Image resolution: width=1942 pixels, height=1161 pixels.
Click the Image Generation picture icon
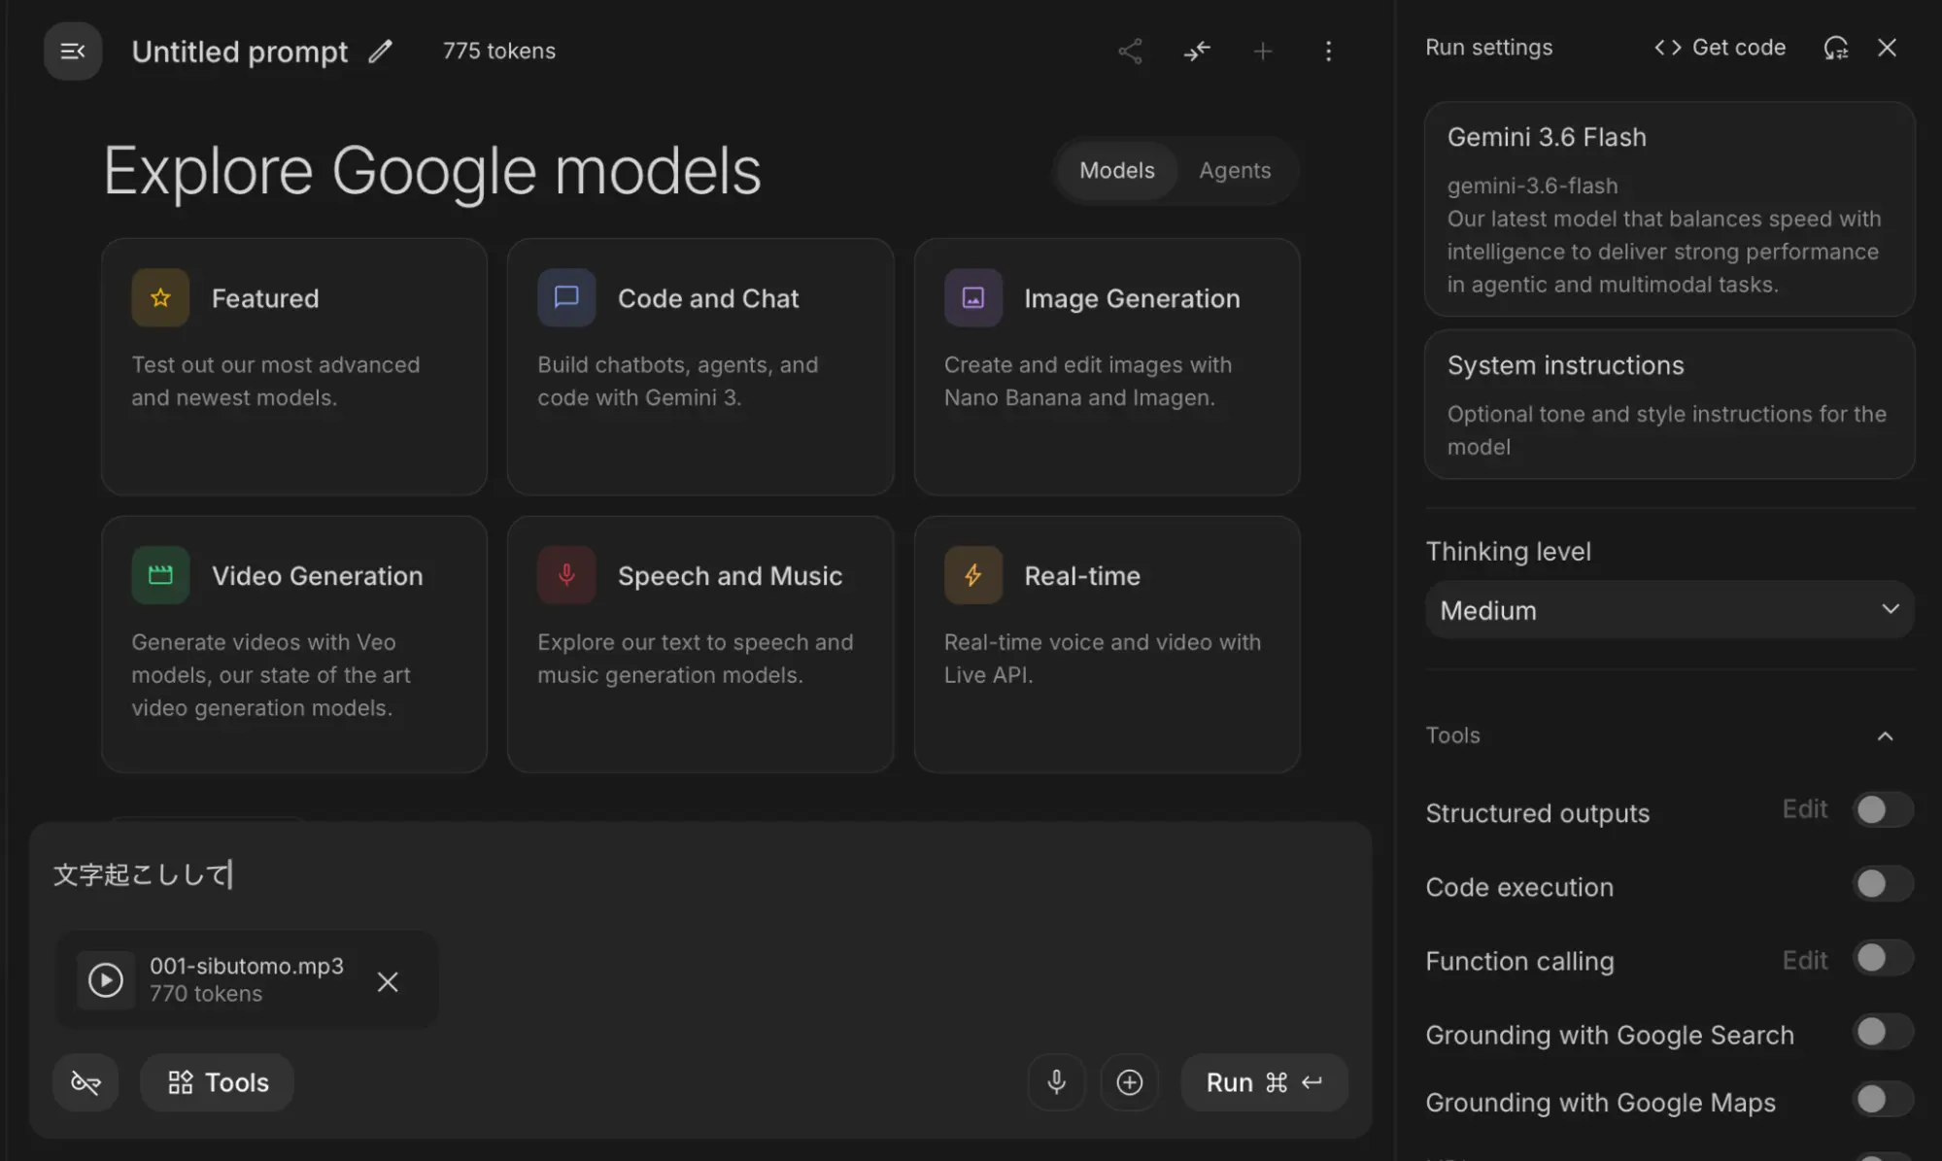tap(972, 297)
